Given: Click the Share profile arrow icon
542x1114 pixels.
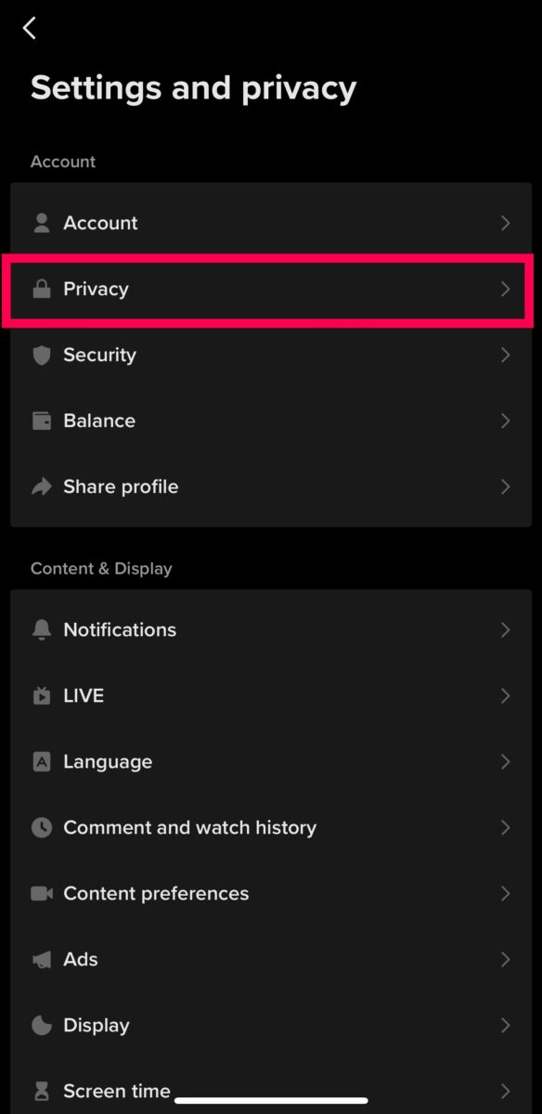Looking at the screenshot, I should pyautogui.click(x=41, y=486).
